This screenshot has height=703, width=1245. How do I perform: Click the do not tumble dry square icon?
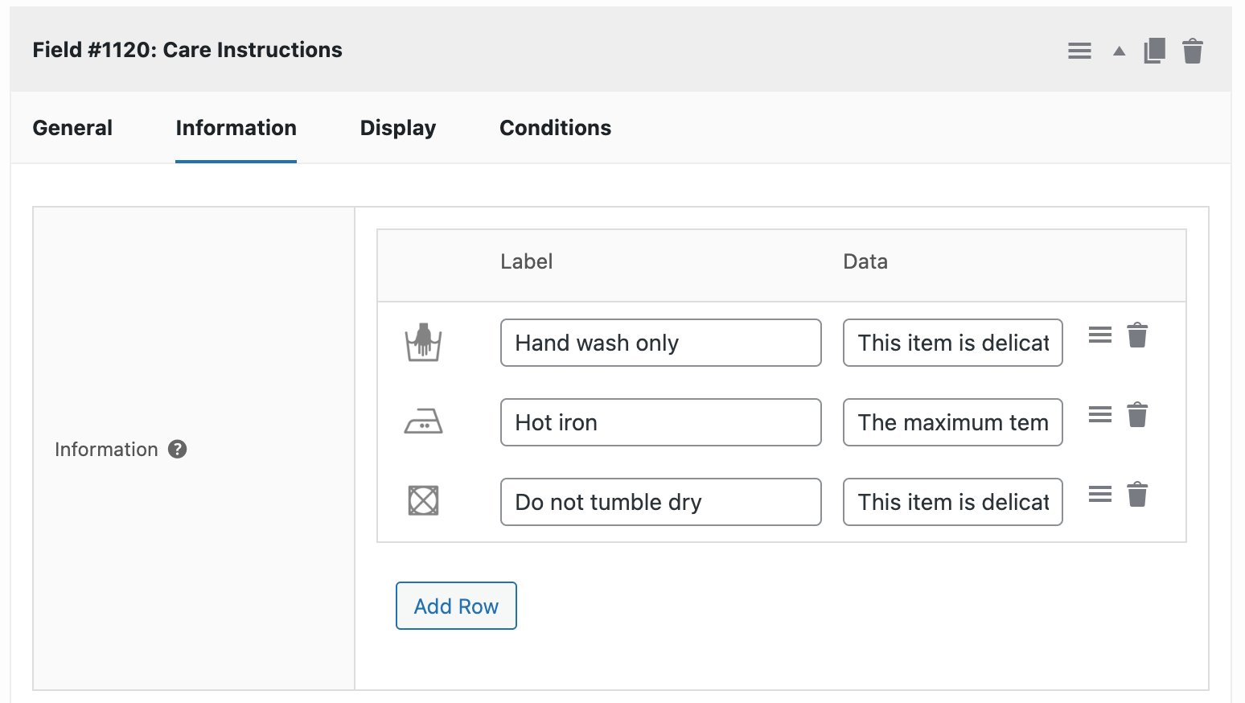424,501
